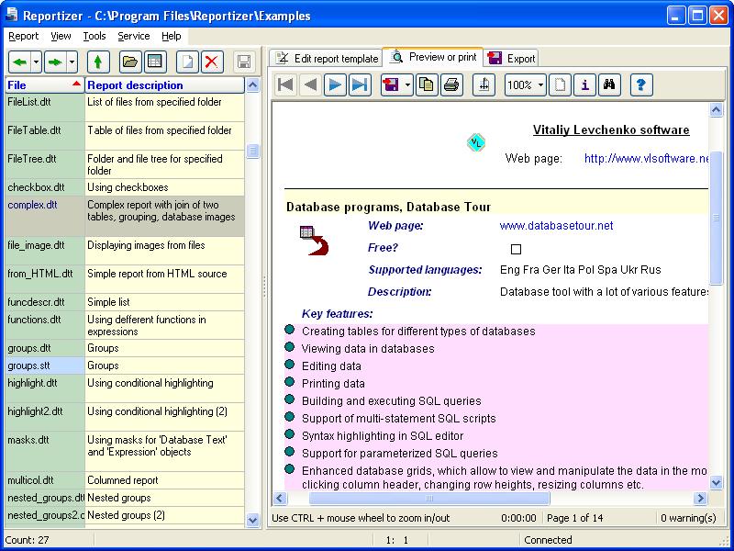Click the red X delete icon

click(212, 62)
